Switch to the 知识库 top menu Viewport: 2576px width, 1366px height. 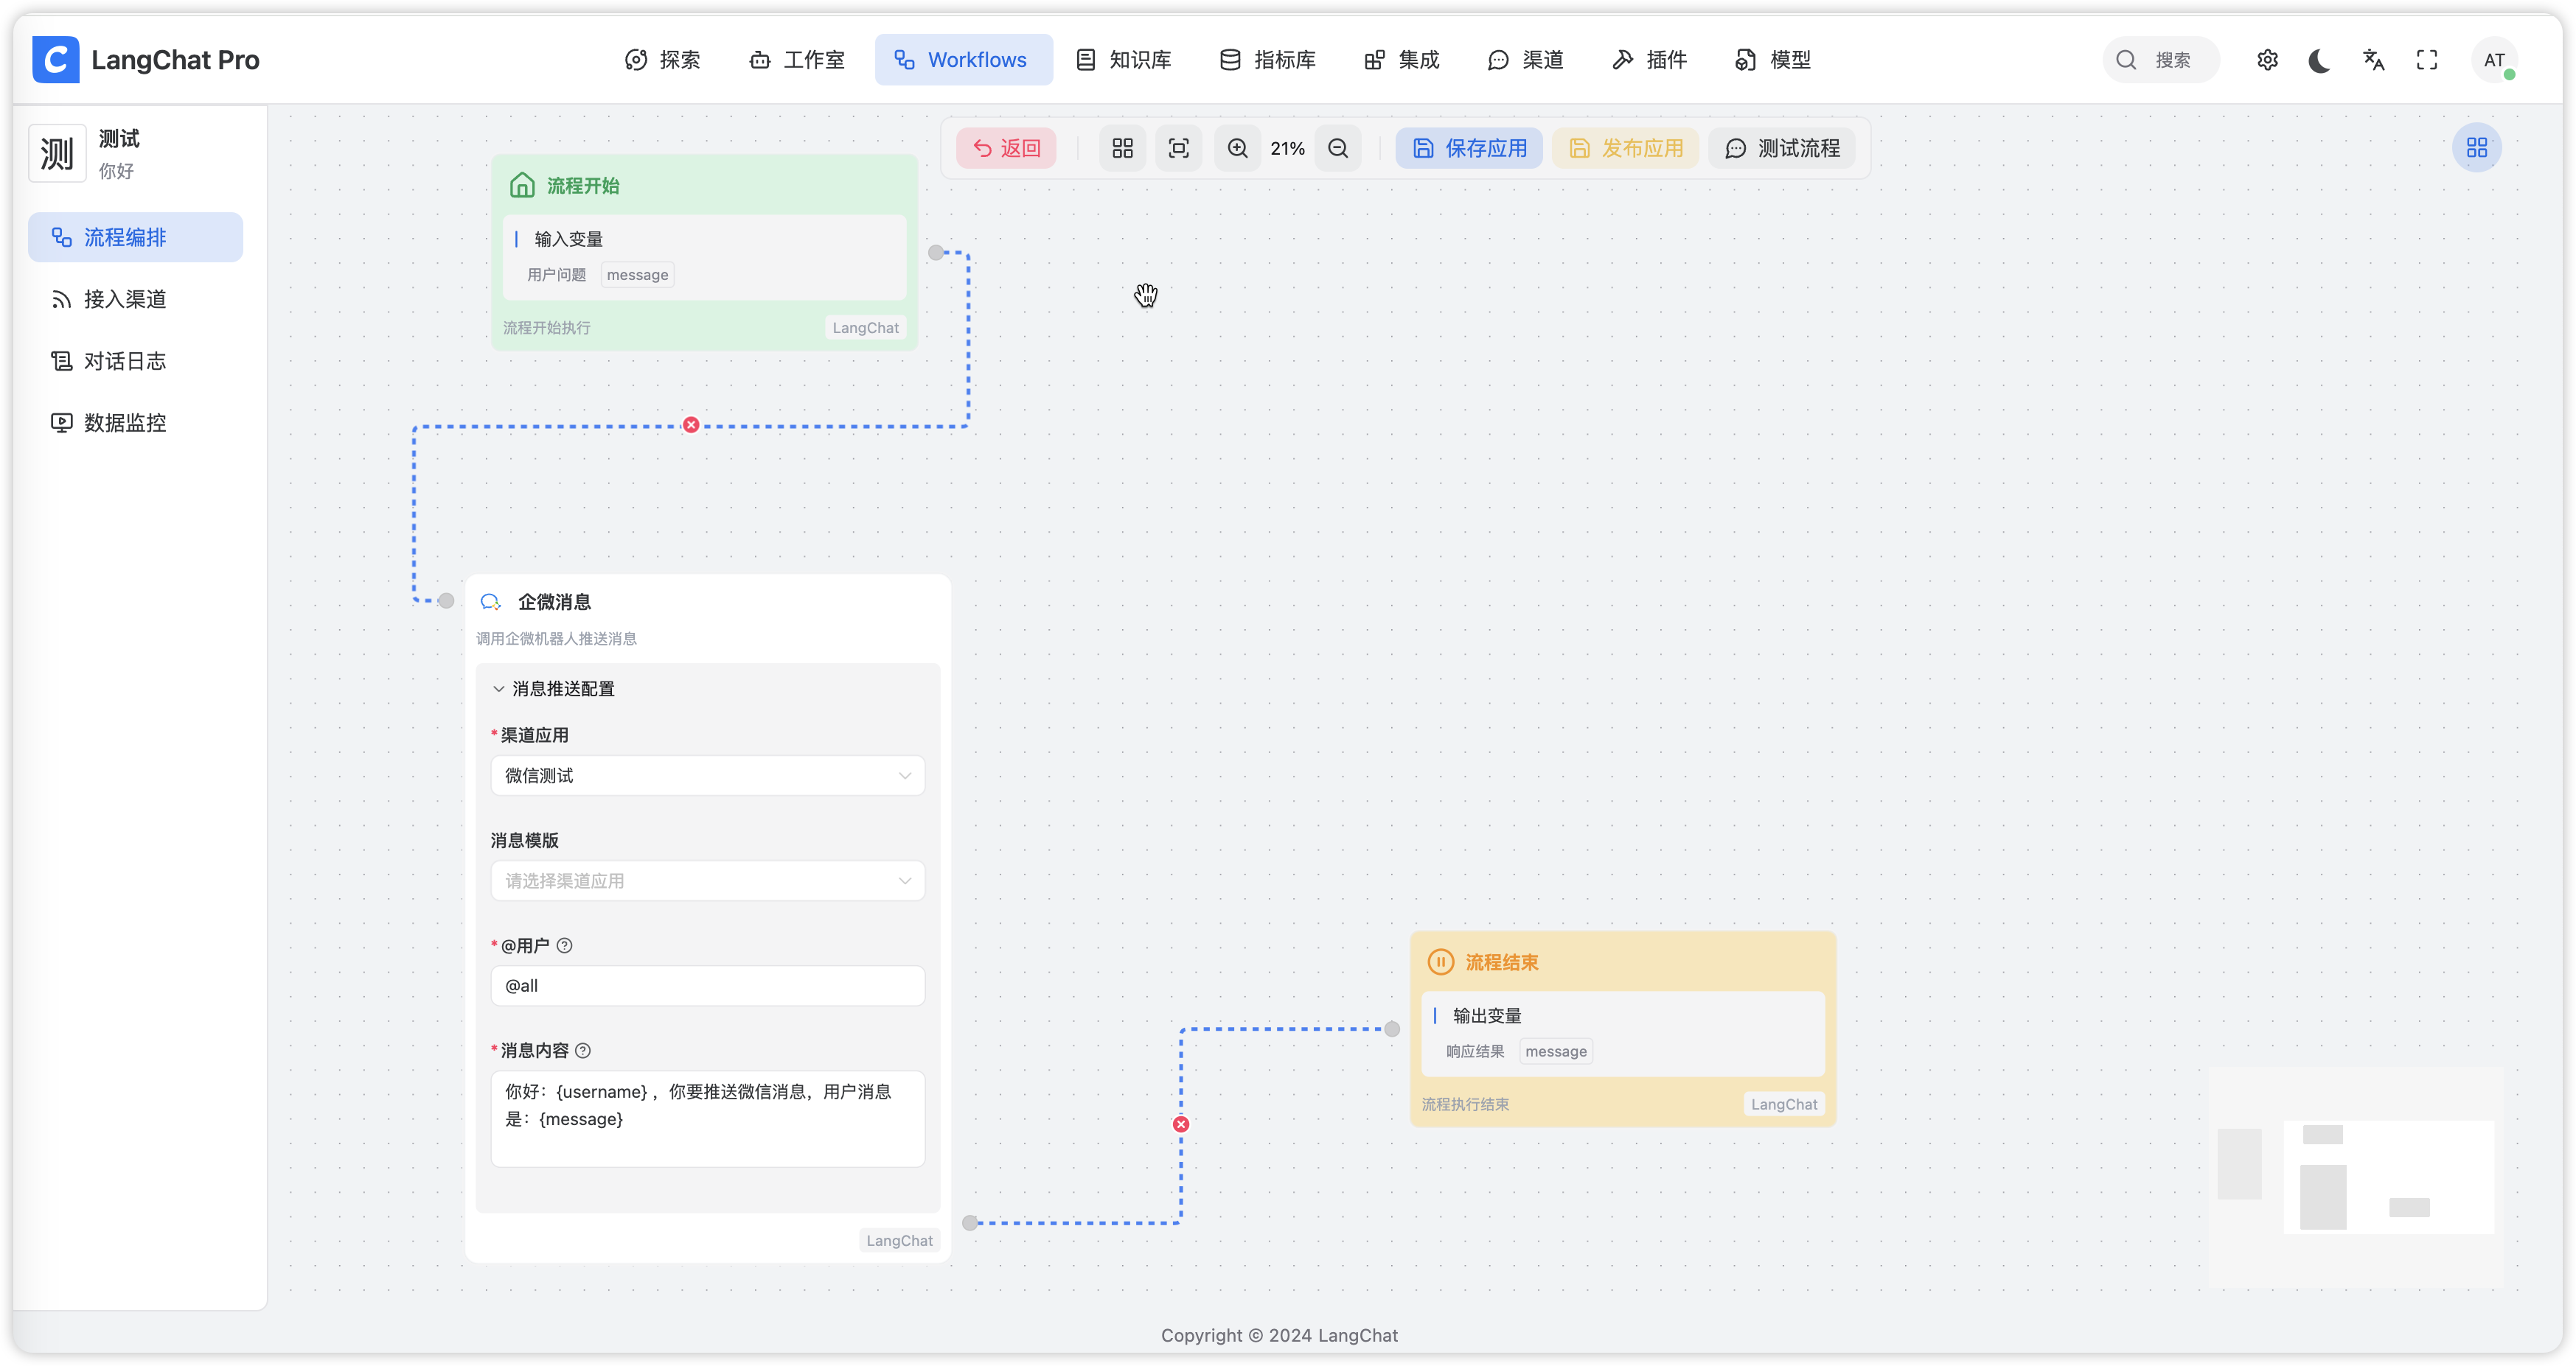pos(1124,60)
